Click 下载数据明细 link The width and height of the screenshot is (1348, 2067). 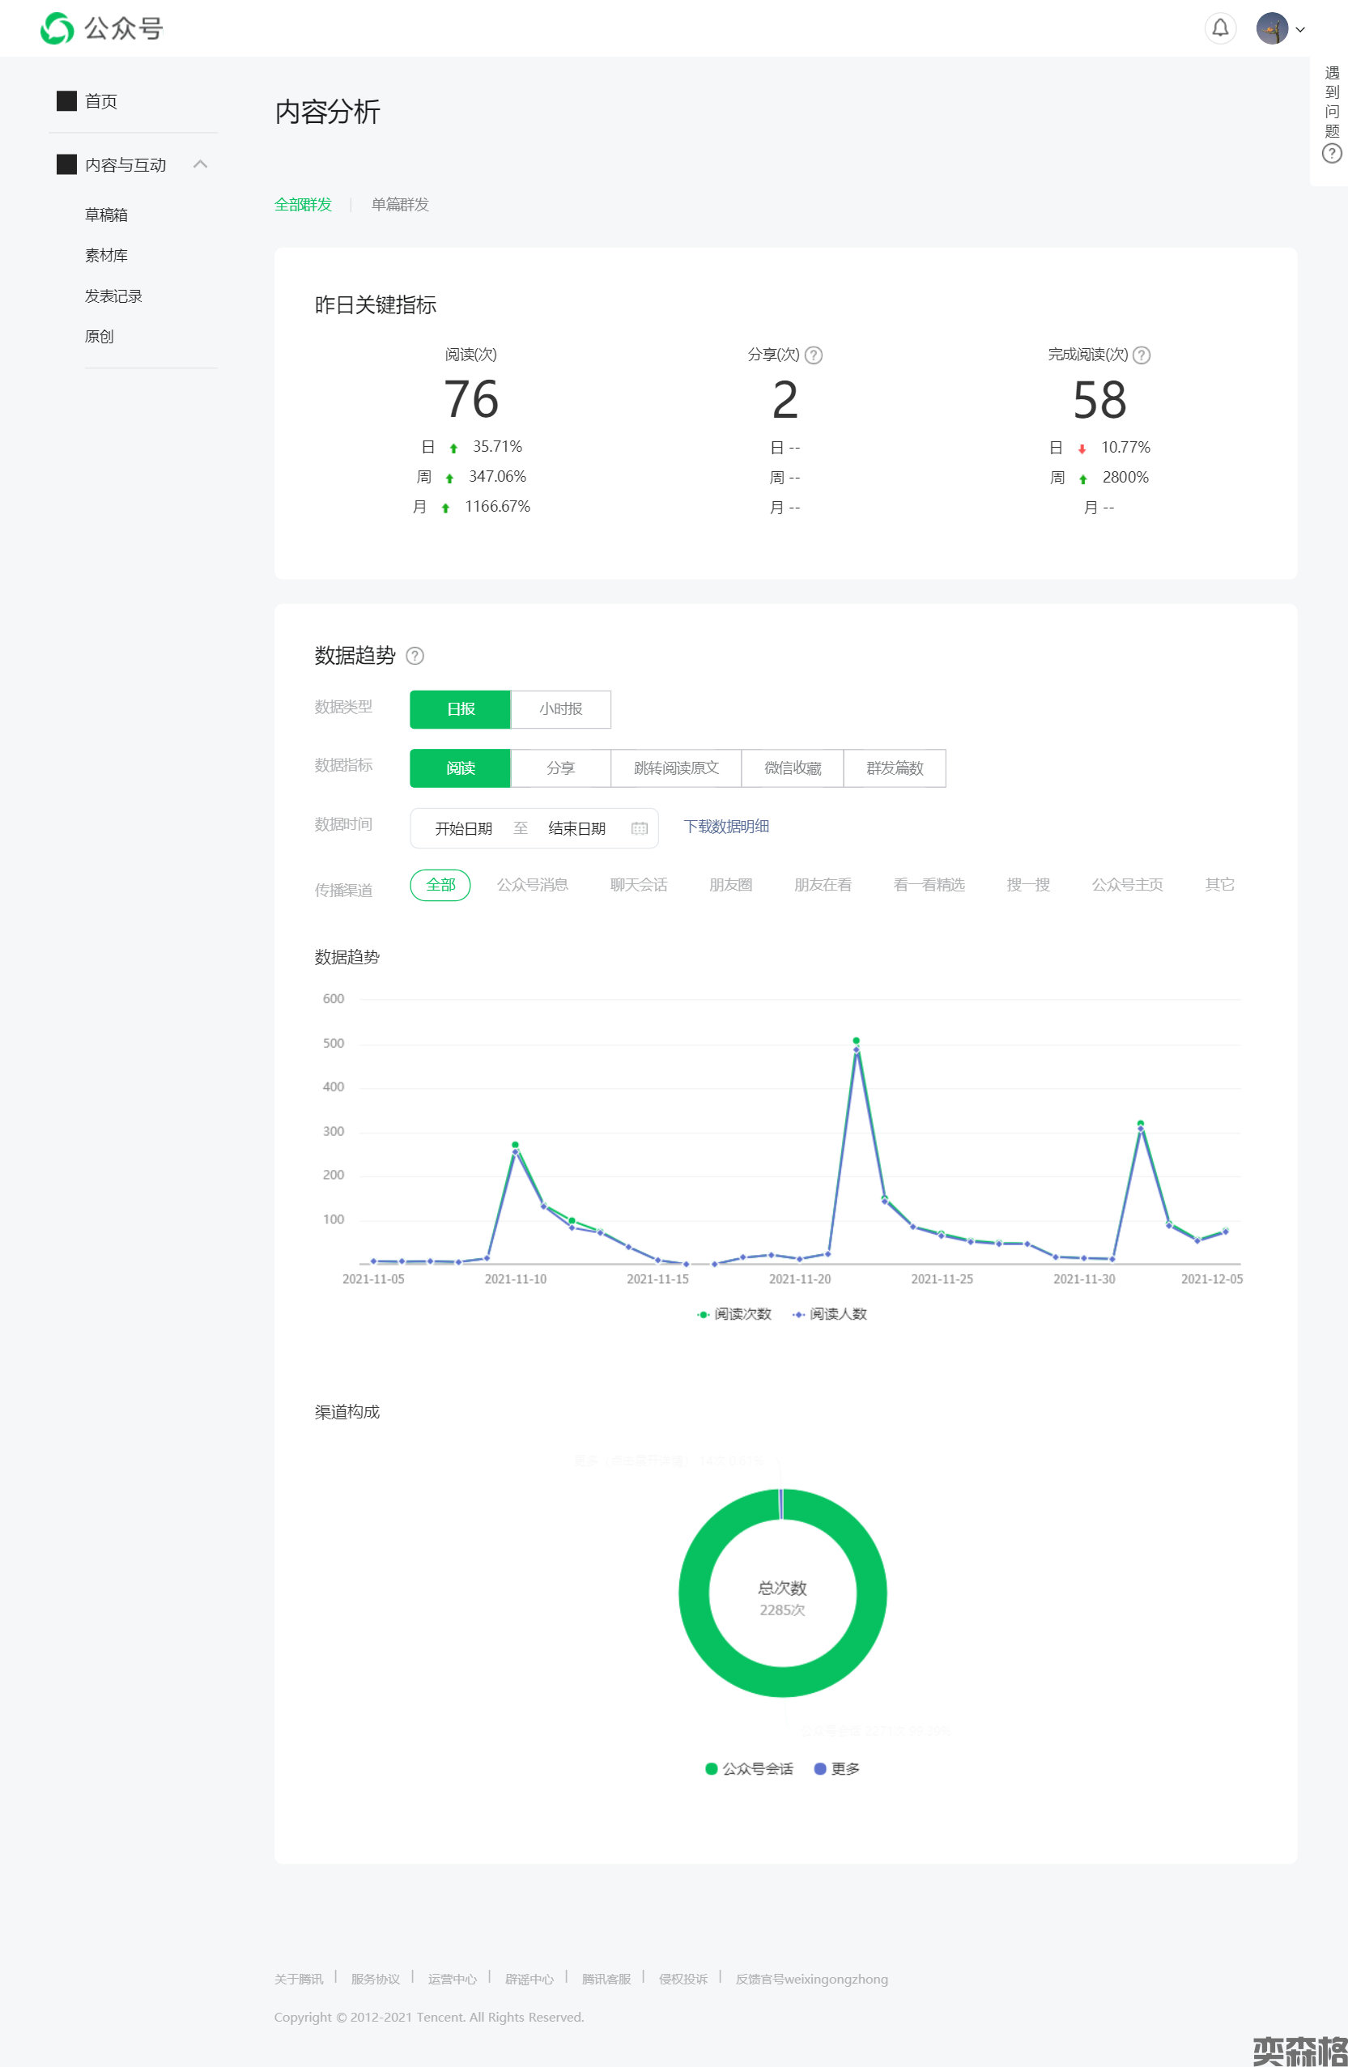(725, 827)
